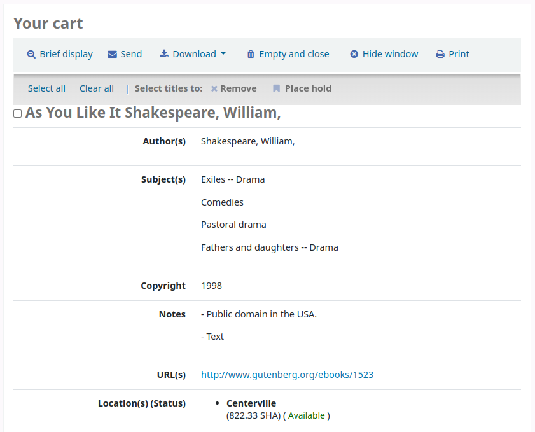Switch to Brief display view
Image resolution: width=535 pixels, height=432 pixels.
(x=60, y=54)
